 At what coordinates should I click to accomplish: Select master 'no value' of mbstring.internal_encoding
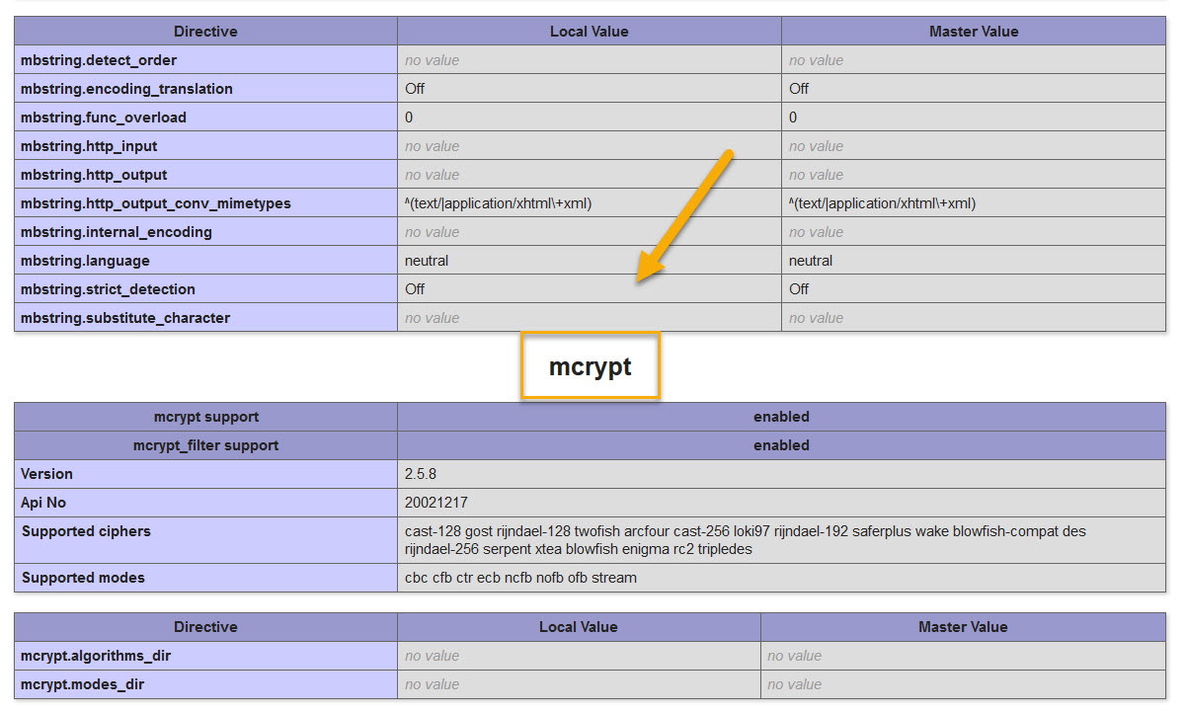816,232
